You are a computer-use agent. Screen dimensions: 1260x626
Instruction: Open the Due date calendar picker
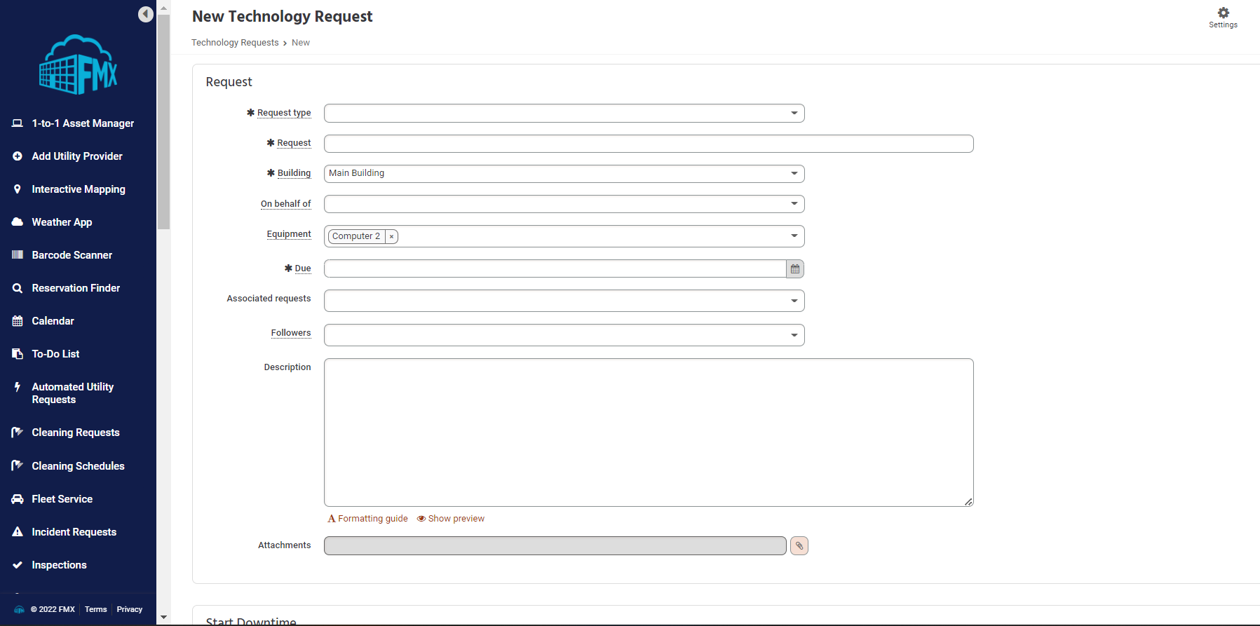[x=795, y=269]
